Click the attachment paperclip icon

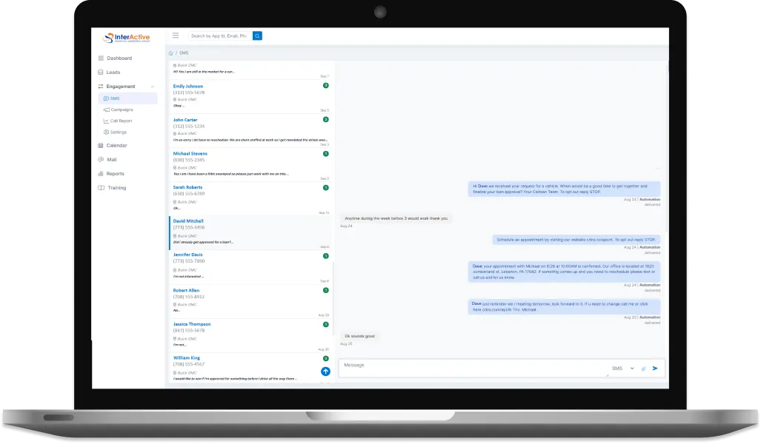tap(643, 369)
